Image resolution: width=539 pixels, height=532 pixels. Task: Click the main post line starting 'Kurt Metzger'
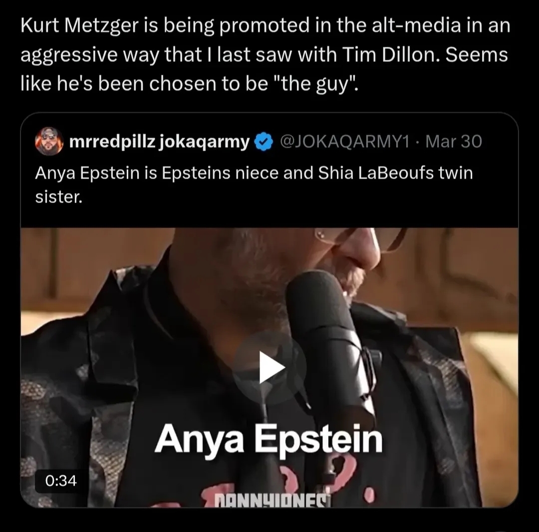point(265,26)
